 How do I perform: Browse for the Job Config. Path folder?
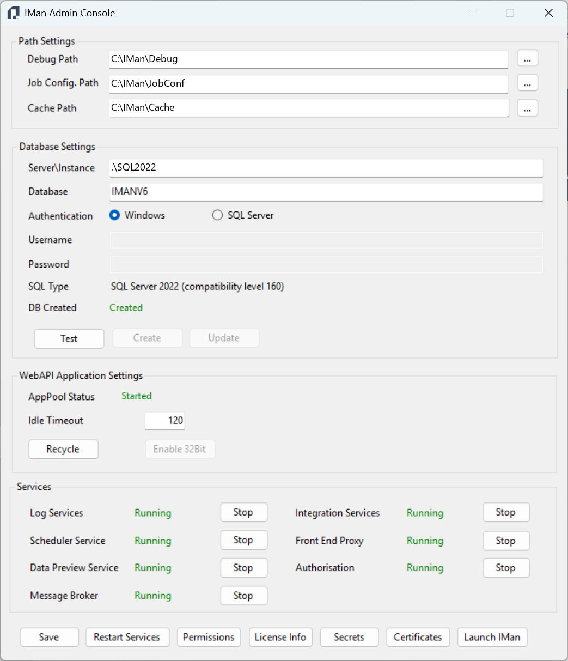pyautogui.click(x=527, y=83)
